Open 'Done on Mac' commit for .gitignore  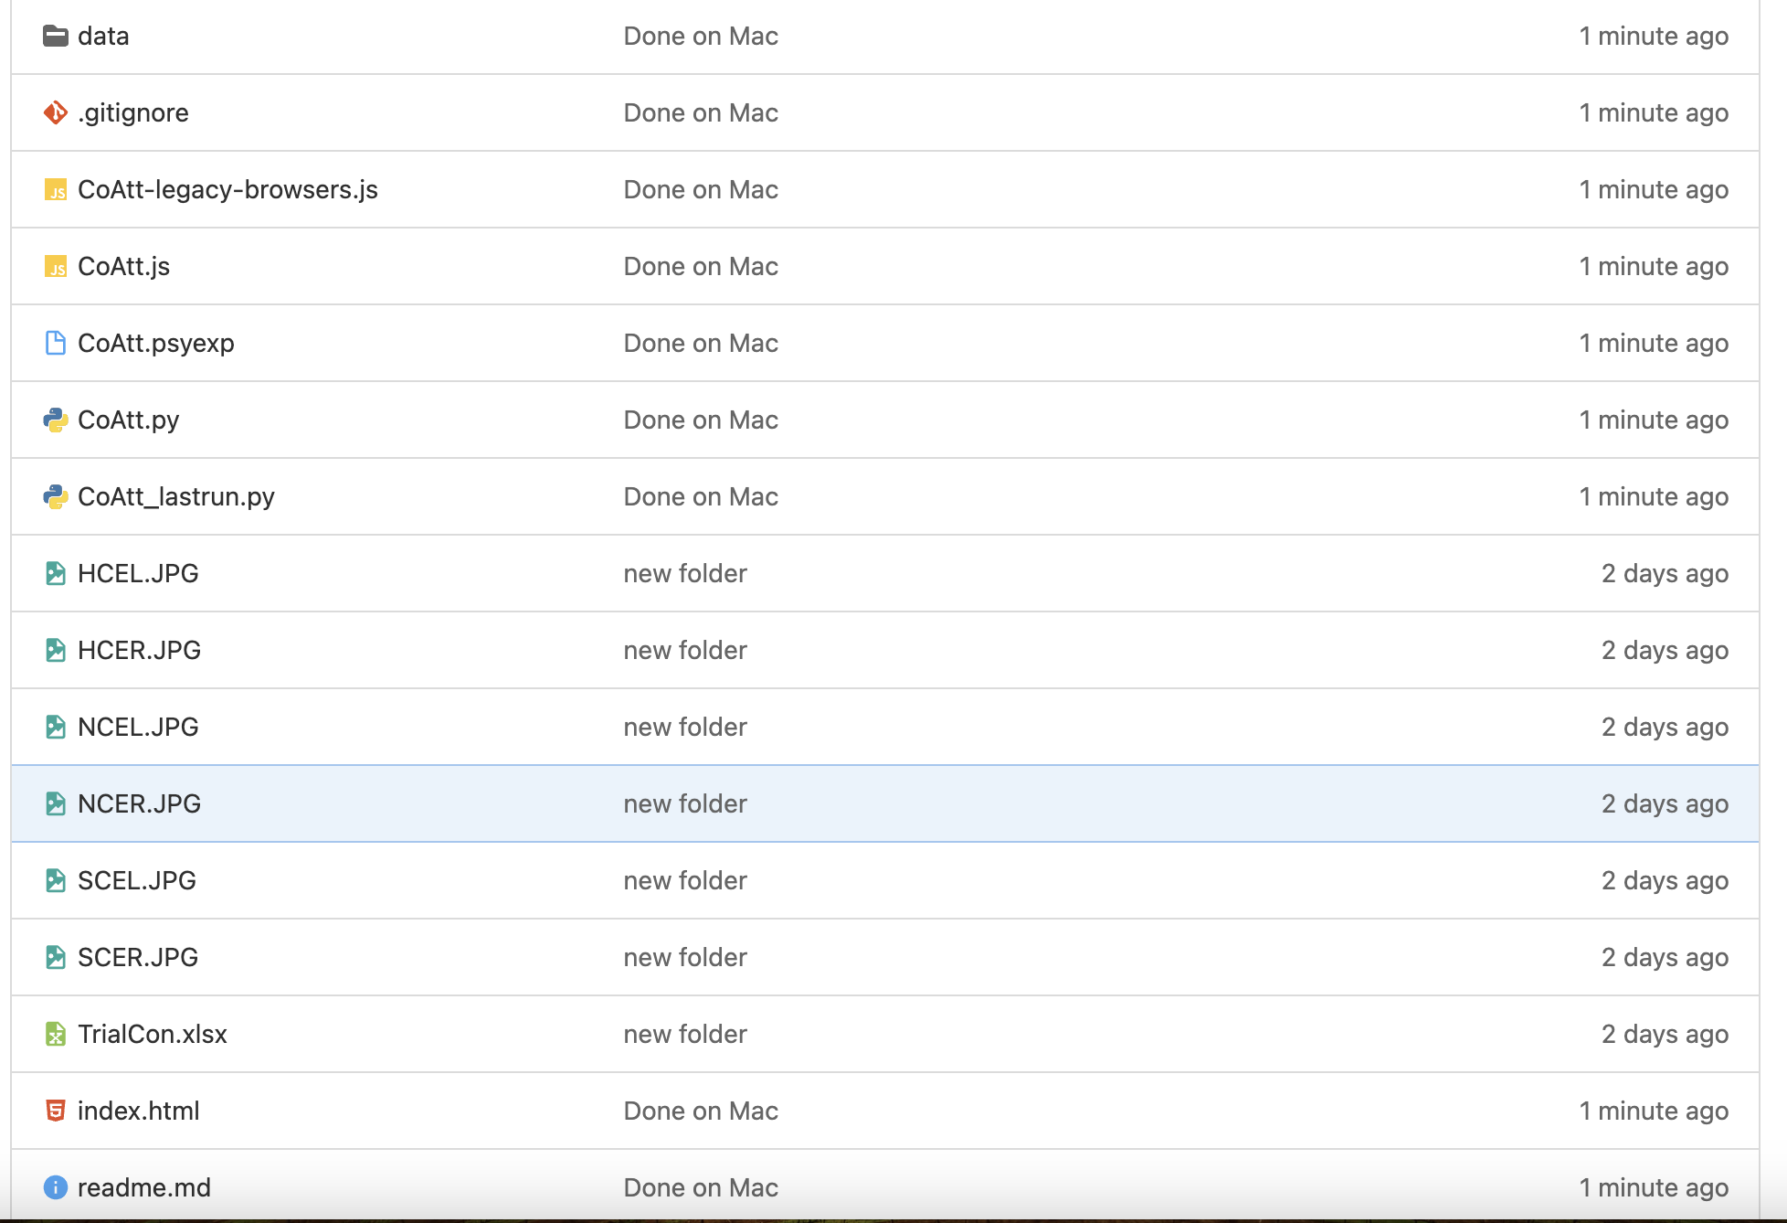(x=701, y=112)
